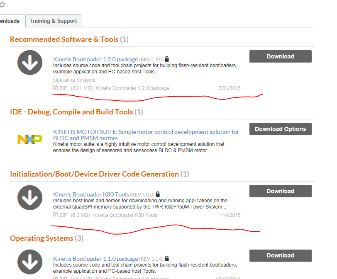Click the gray Operating Systems category label

coord(74,80)
